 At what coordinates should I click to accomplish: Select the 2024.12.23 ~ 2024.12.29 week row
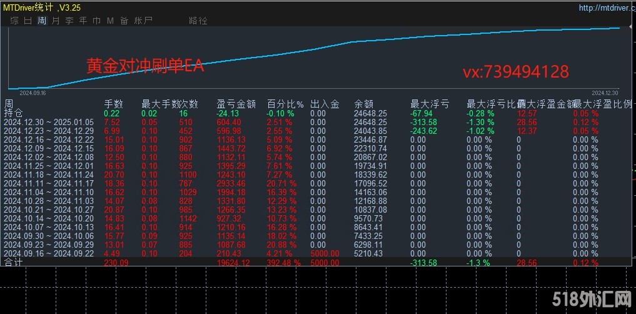(318, 131)
